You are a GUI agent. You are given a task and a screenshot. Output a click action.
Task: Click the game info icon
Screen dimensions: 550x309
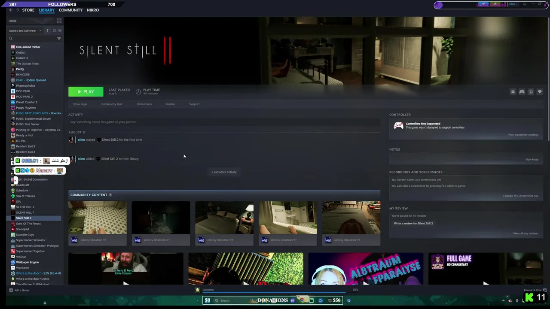[531, 92]
